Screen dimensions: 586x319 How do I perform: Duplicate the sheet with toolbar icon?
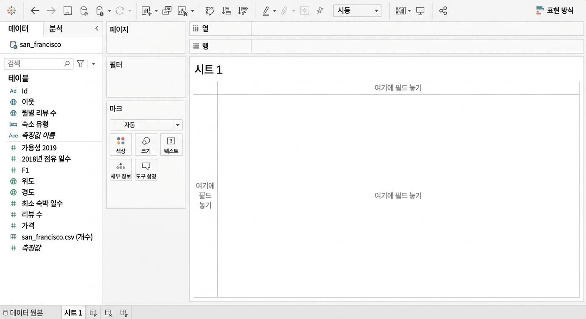pyautogui.click(x=167, y=11)
